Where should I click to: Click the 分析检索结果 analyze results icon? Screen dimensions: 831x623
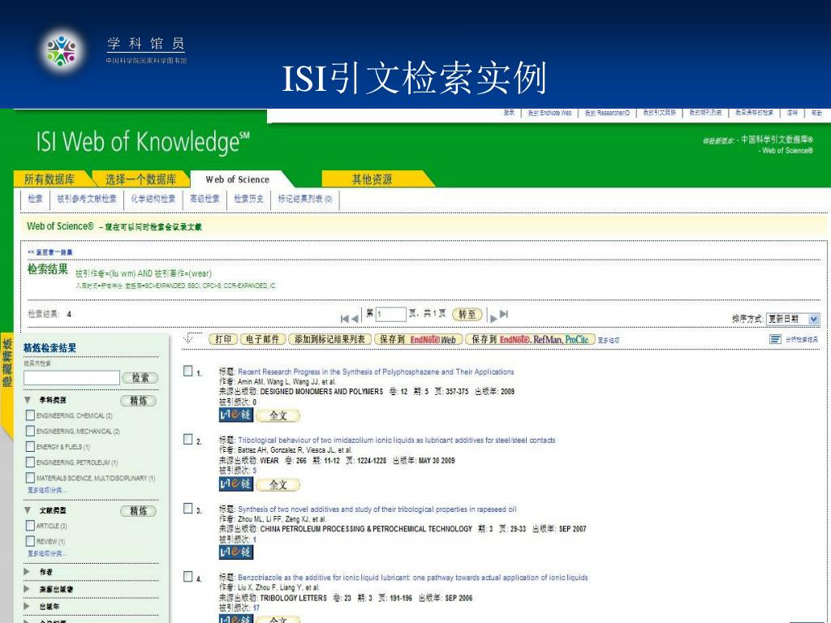pyautogui.click(x=775, y=339)
